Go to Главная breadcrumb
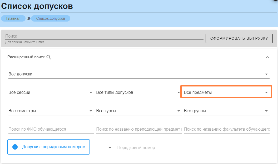 13,18
